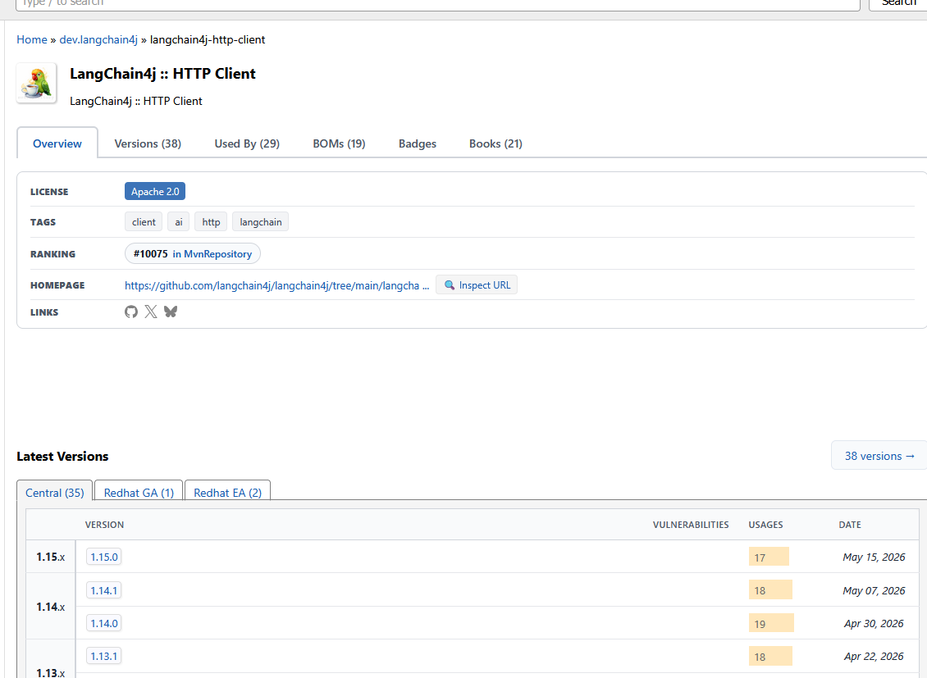Click the search input field
The width and height of the screenshot is (927, 678).
437,3
